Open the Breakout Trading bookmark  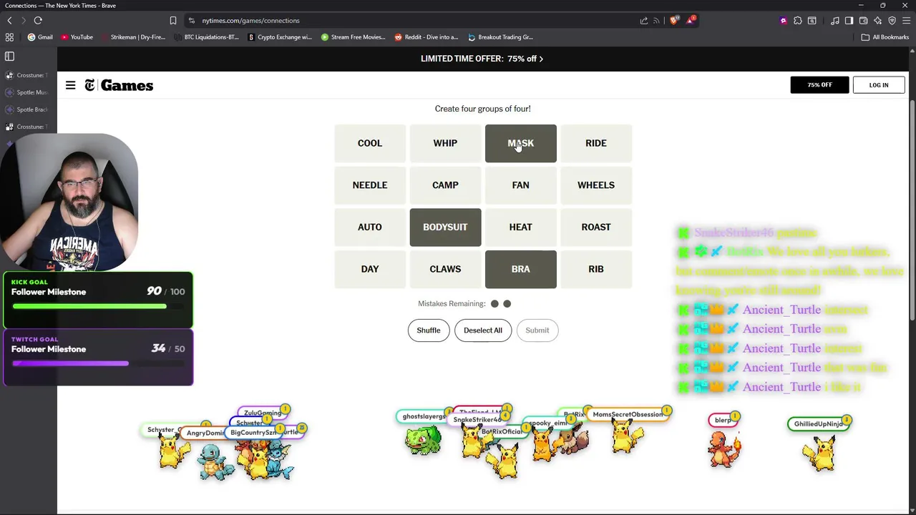(x=501, y=37)
